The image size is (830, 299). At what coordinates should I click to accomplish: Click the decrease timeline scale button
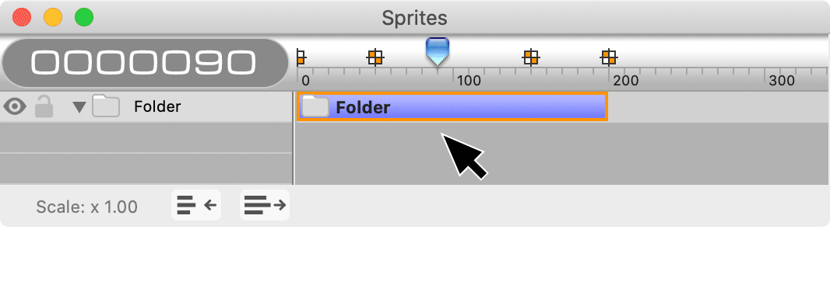click(x=196, y=205)
